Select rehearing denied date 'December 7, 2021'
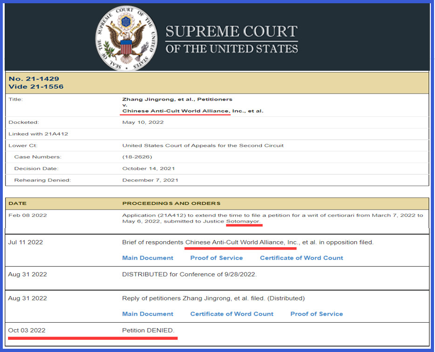 point(150,180)
